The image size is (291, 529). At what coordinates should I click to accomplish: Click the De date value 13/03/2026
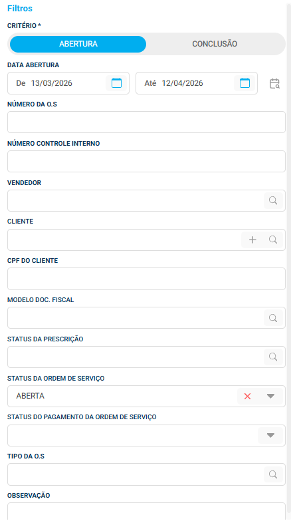point(52,83)
